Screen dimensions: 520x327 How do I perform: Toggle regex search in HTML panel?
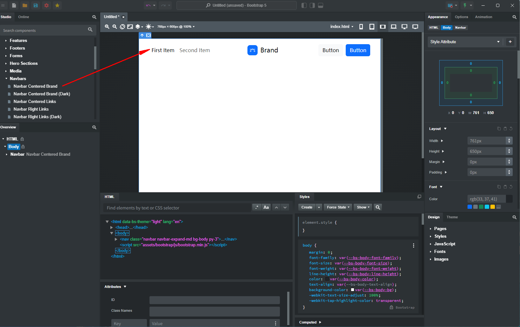point(257,207)
